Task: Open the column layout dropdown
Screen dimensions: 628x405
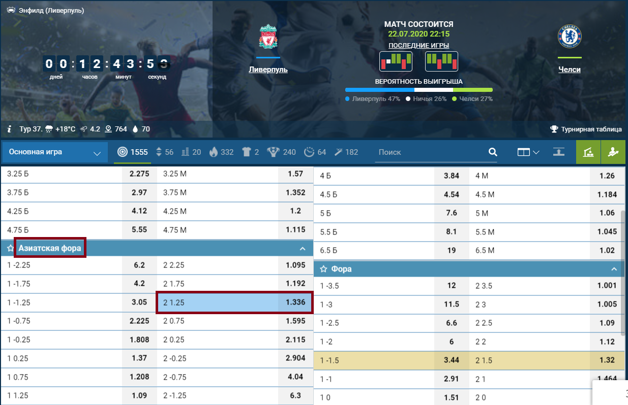Action: pyautogui.click(x=528, y=152)
